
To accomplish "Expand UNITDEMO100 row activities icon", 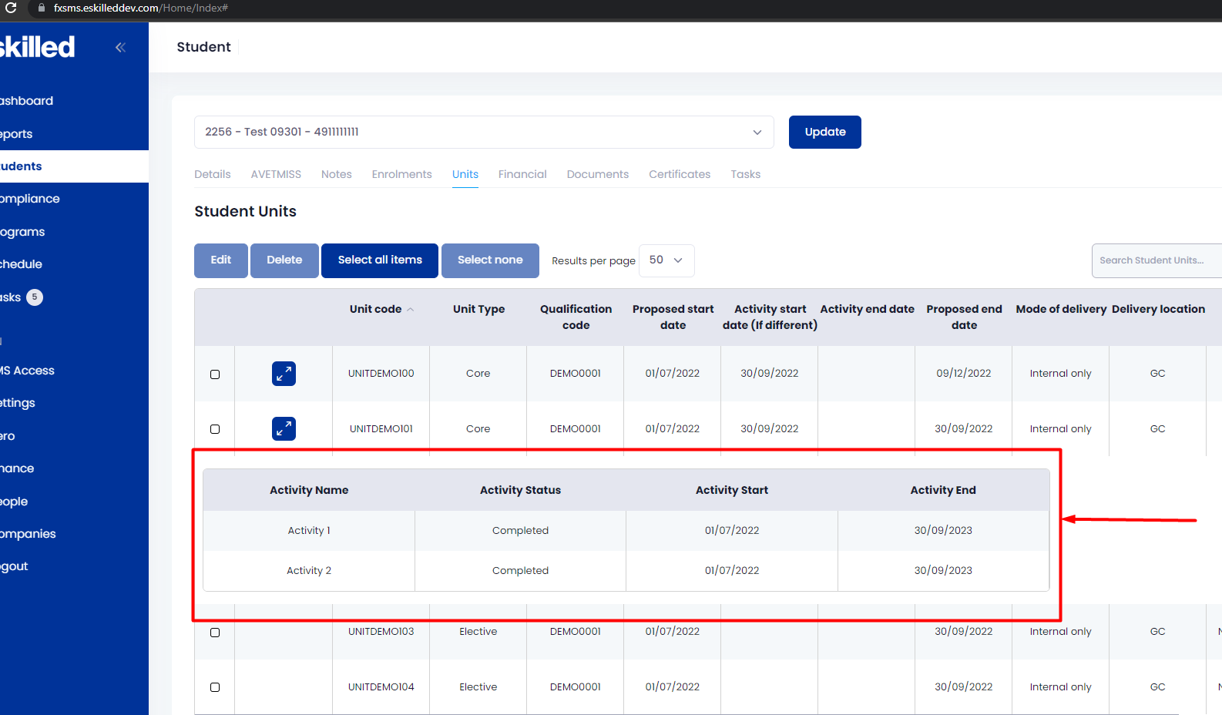I will coord(284,374).
